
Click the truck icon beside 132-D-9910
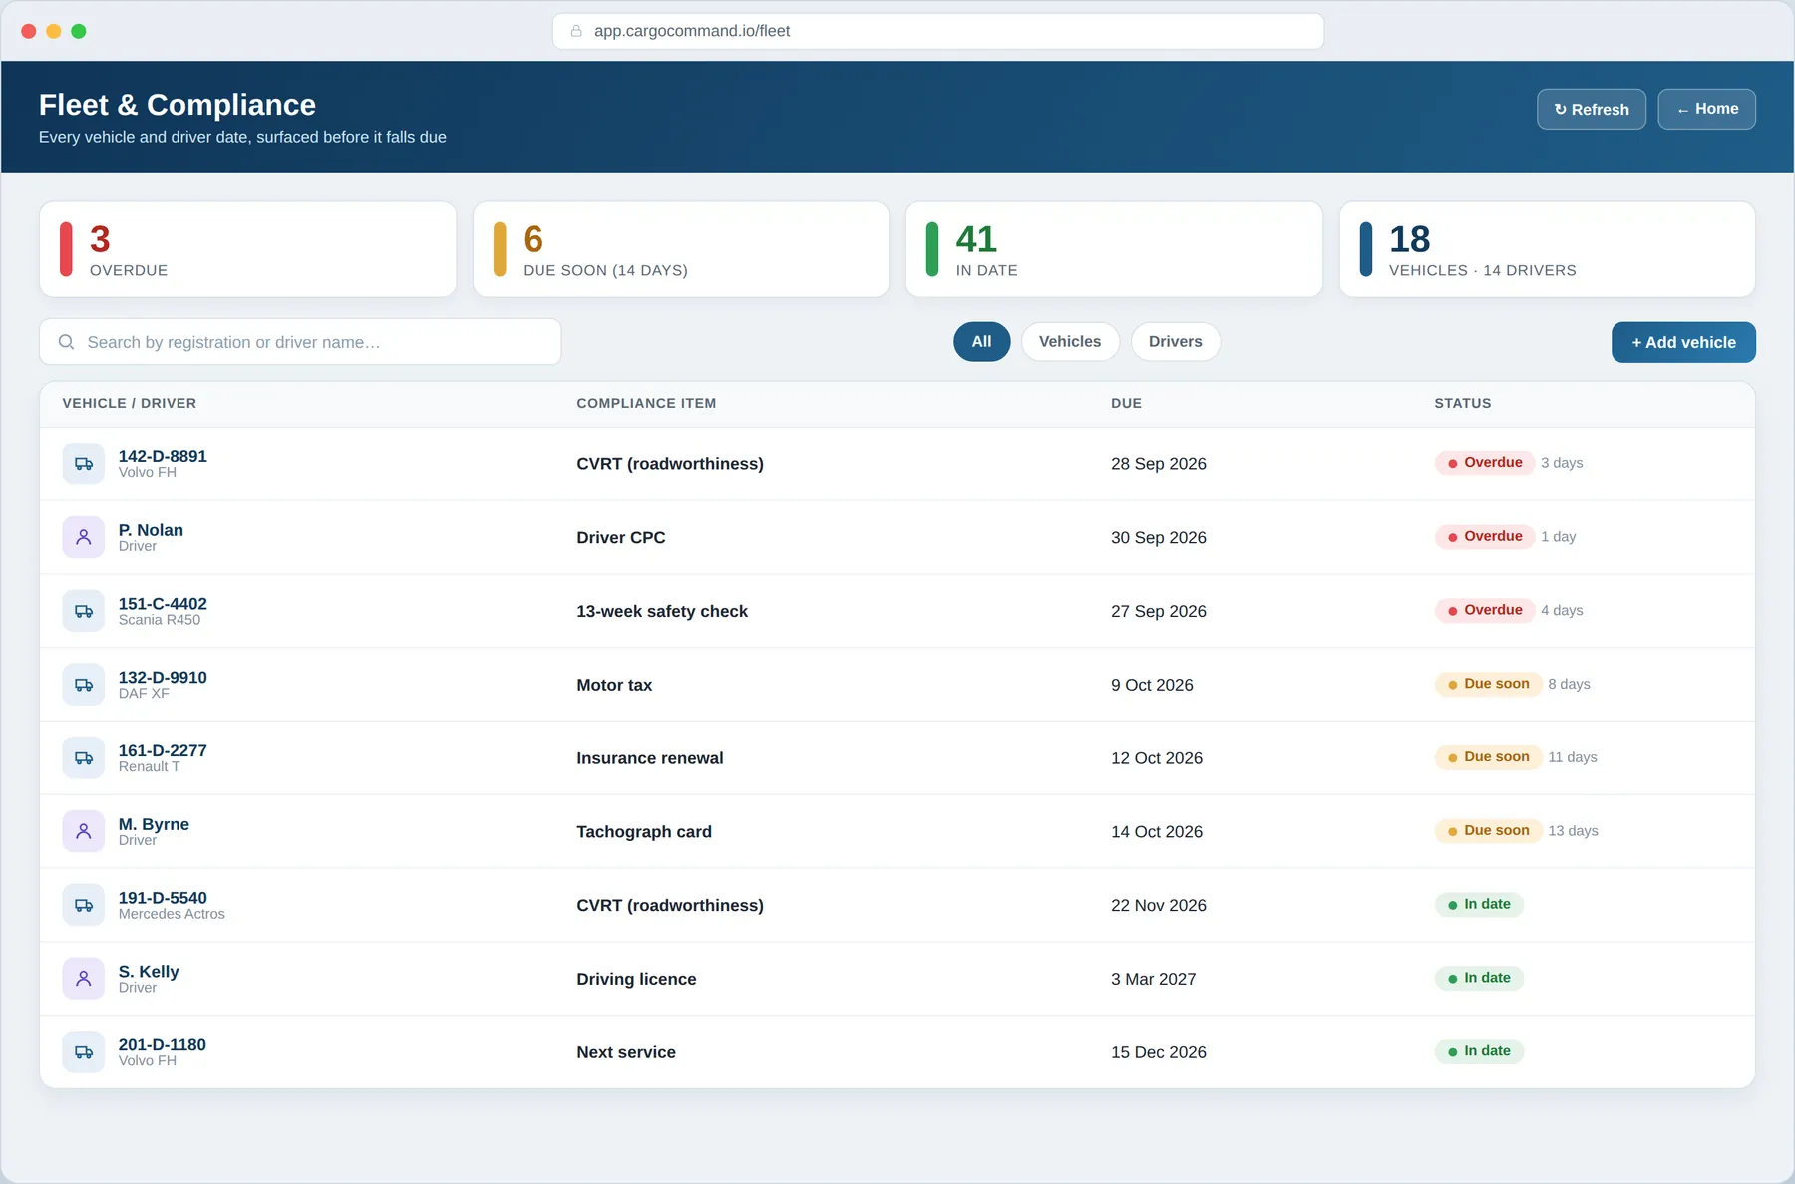[x=84, y=685]
